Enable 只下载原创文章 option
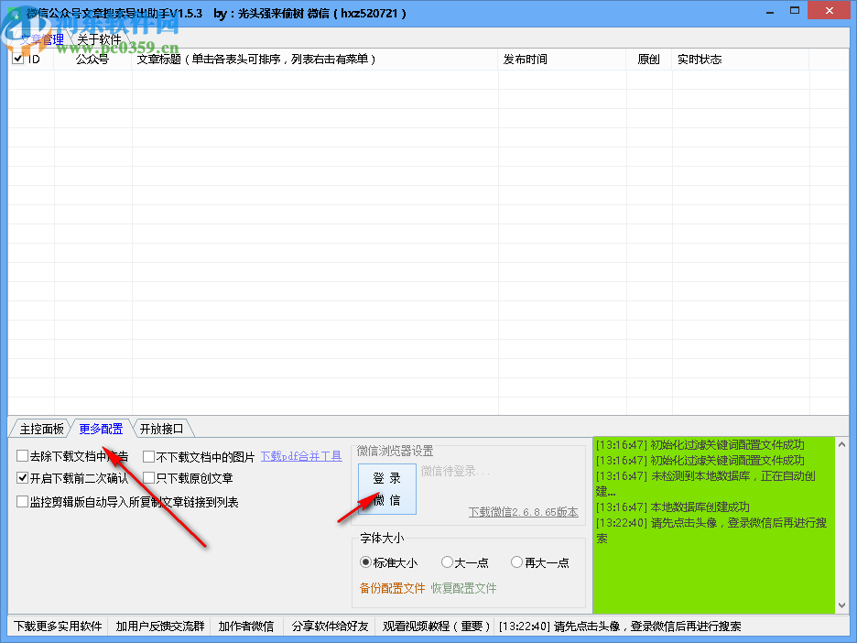 146,477
